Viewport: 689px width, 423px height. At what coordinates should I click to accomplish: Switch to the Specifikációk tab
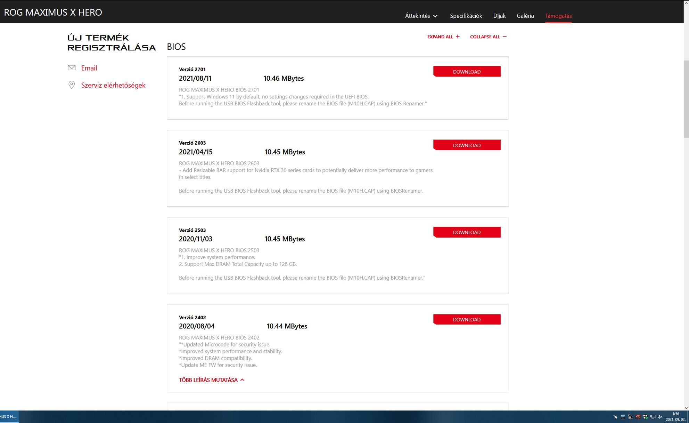(466, 16)
